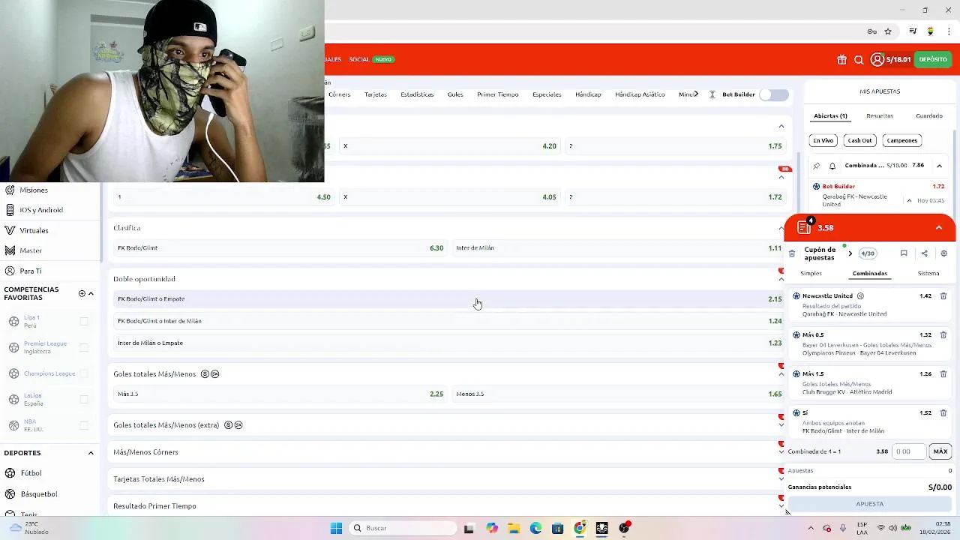
Task: Expand Tarjetas Totales Más/Menos market
Action: tap(781, 479)
